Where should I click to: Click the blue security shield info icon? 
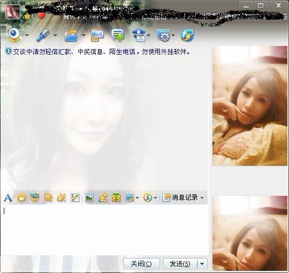coord(8,51)
